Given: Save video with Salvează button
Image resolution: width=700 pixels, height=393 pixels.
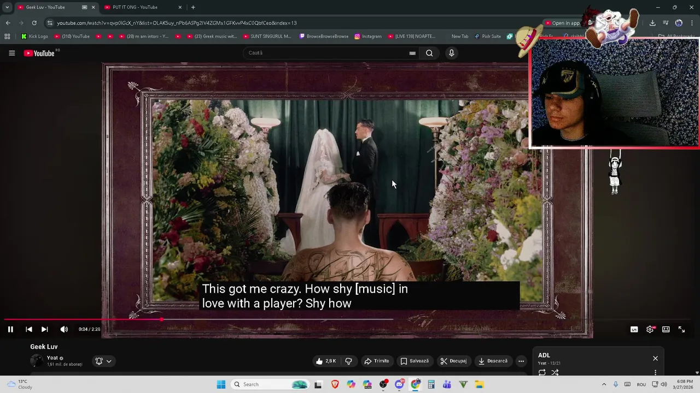Looking at the screenshot, I should tap(415, 361).
